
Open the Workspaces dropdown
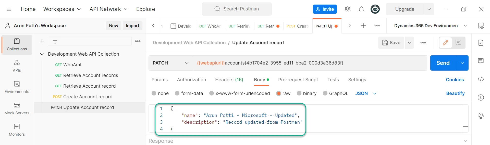(x=62, y=9)
